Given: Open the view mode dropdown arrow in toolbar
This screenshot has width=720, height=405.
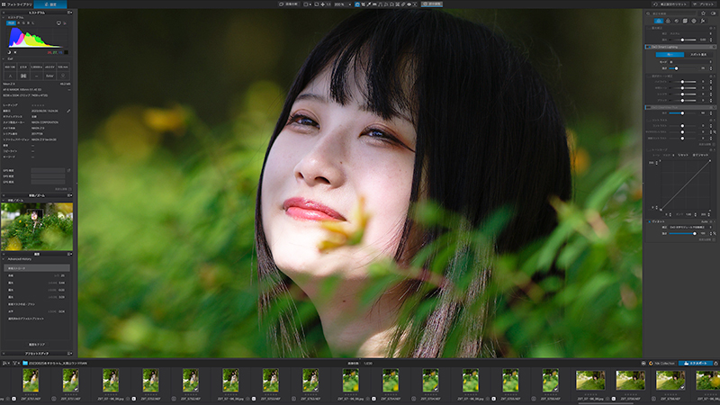Looking at the screenshot, I should (x=310, y=4).
